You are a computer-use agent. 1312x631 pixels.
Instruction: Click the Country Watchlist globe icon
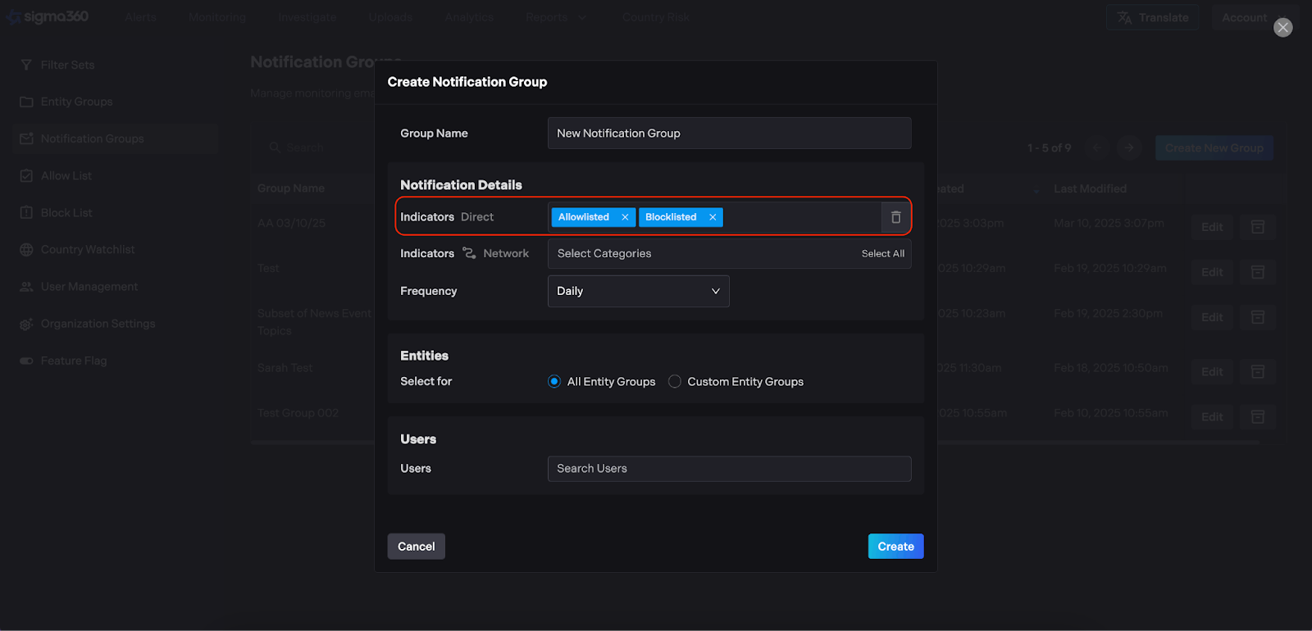click(x=26, y=250)
